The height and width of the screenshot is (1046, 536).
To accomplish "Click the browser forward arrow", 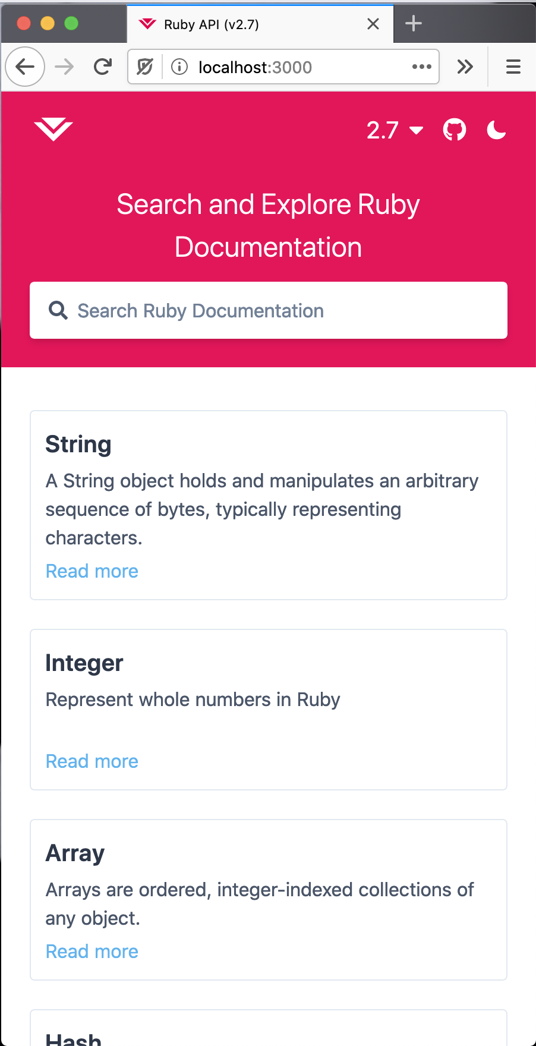I will tap(64, 67).
